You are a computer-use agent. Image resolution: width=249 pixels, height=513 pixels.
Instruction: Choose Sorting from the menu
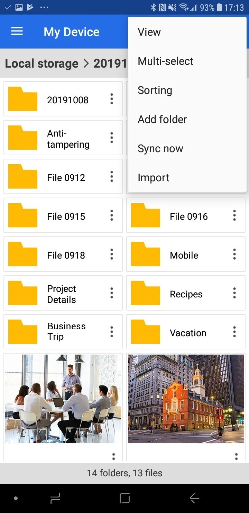[x=187, y=90]
